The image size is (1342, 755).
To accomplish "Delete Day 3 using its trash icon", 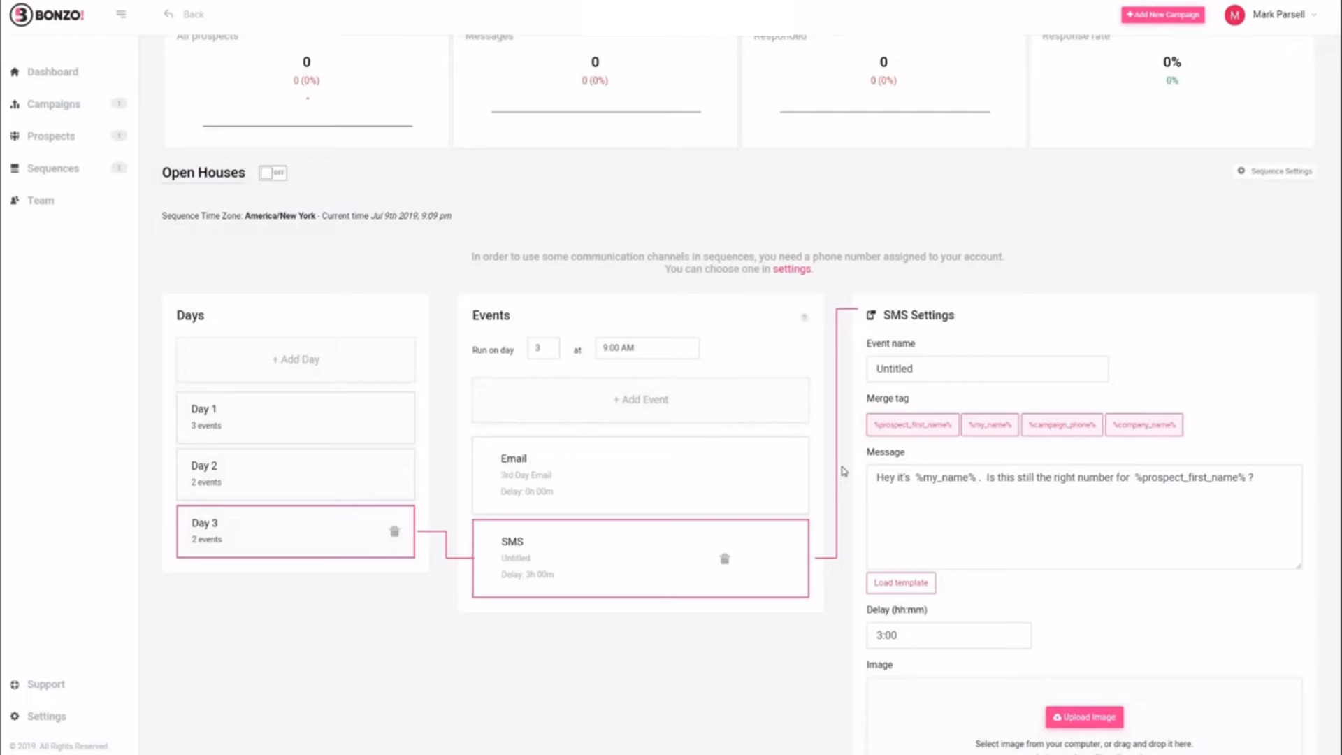I will pyautogui.click(x=394, y=531).
